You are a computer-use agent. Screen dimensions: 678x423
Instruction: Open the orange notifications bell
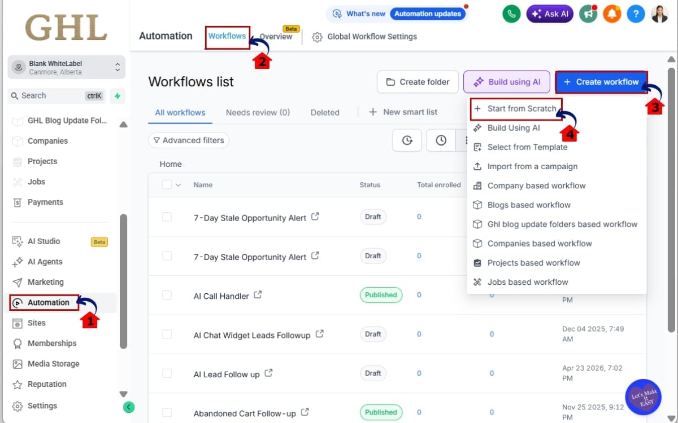tap(612, 14)
